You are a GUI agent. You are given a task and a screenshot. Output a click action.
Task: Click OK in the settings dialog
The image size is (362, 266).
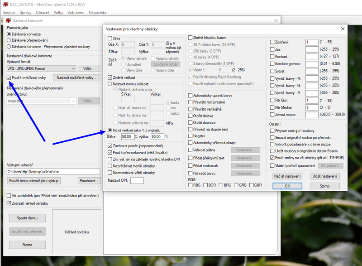287,186
